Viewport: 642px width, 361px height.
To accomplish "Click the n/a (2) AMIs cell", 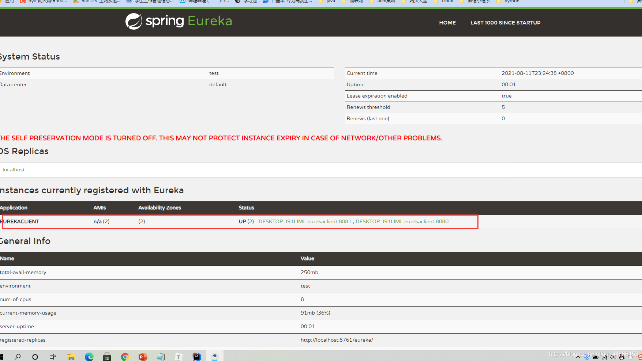I will click(101, 221).
